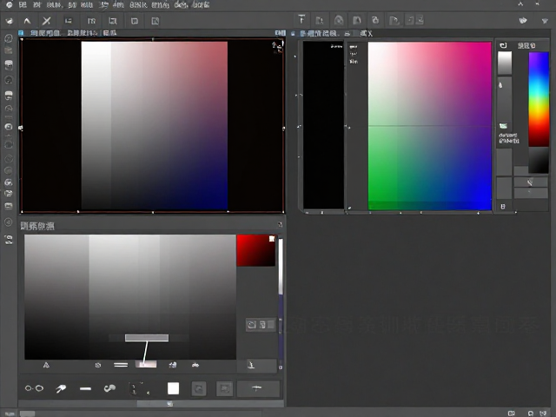This screenshot has width=556, height=417.
Task: Click the triangle icon below grayscale gradient panel
Action: coord(46,365)
